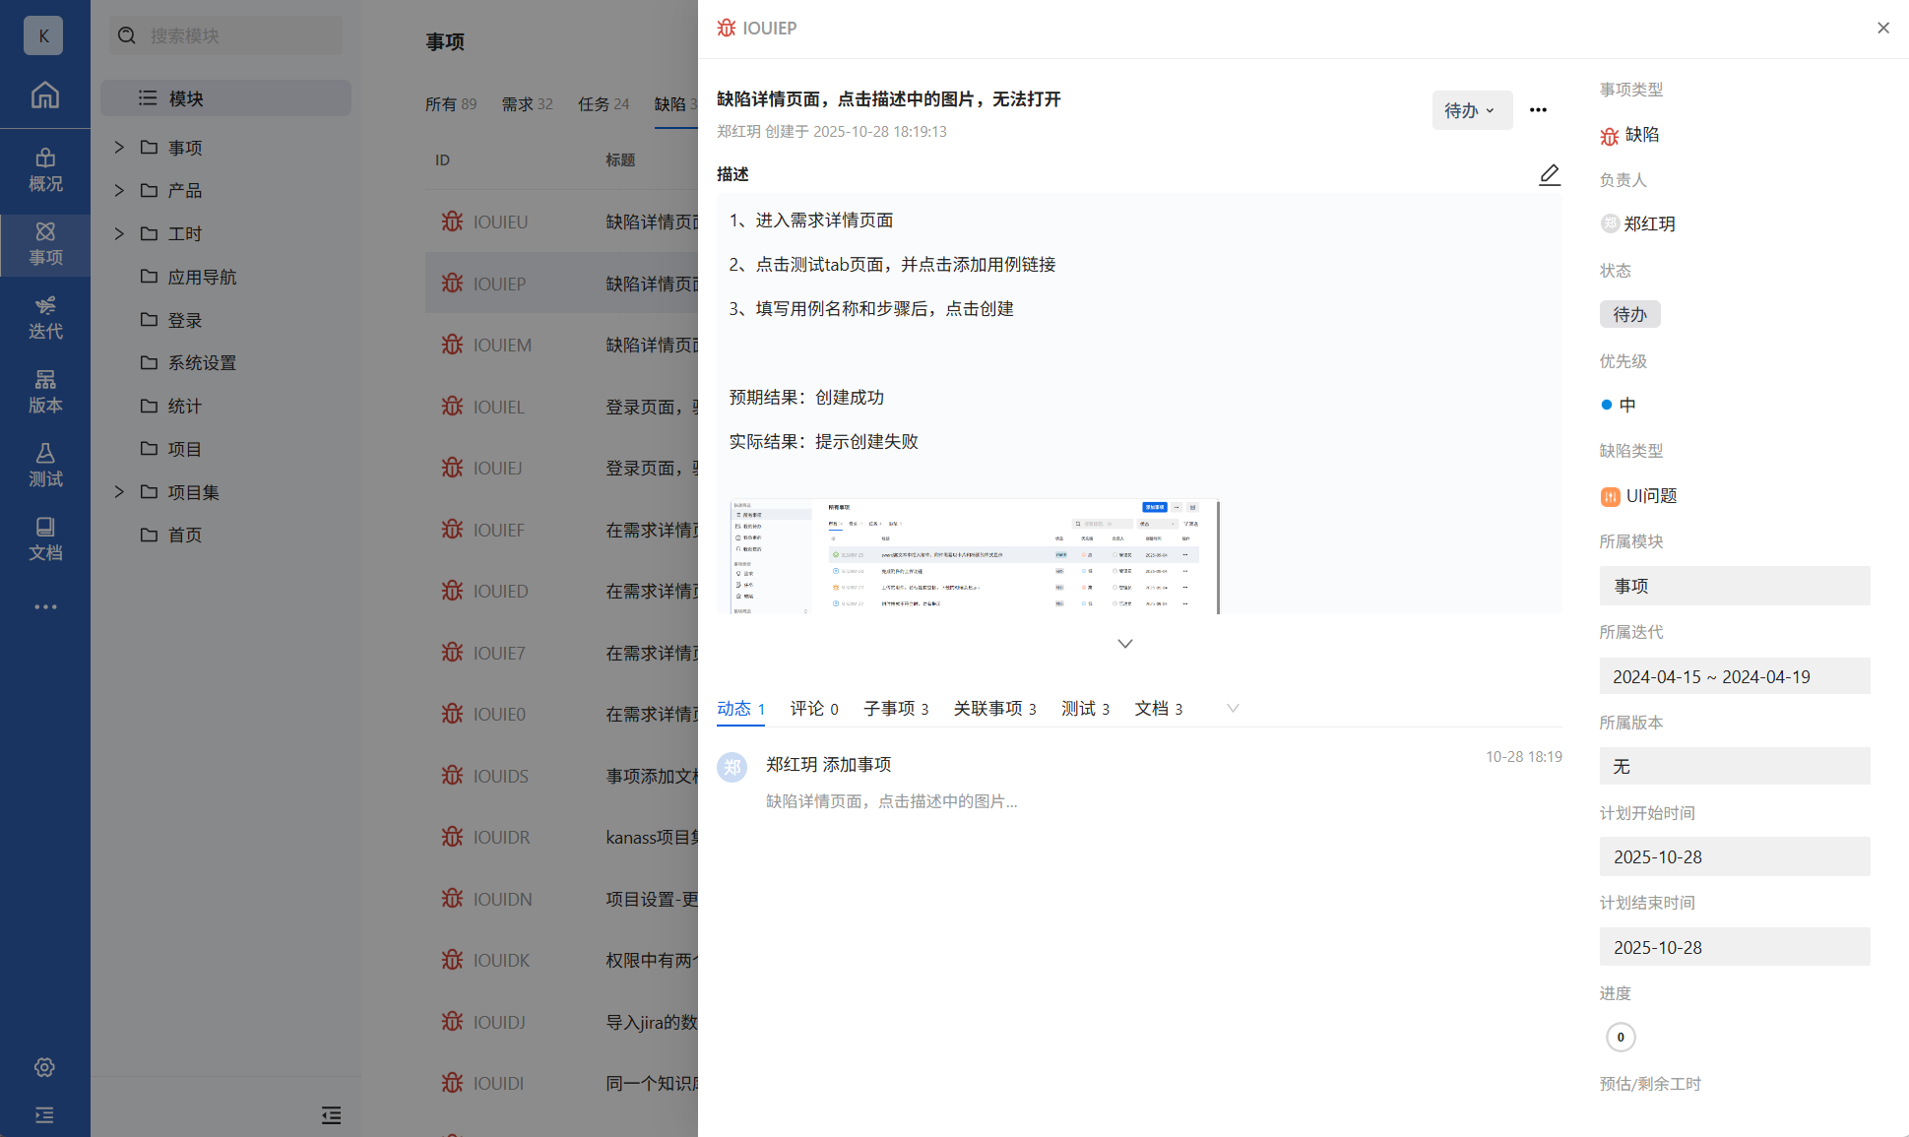
Task: Click the progress circle showing 0
Action: point(1621,1037)
